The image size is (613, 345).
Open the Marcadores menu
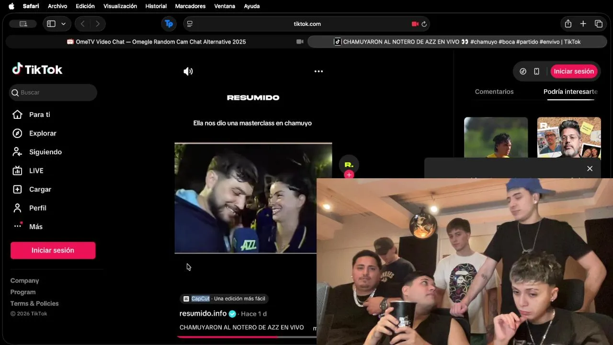coord(191,6)
